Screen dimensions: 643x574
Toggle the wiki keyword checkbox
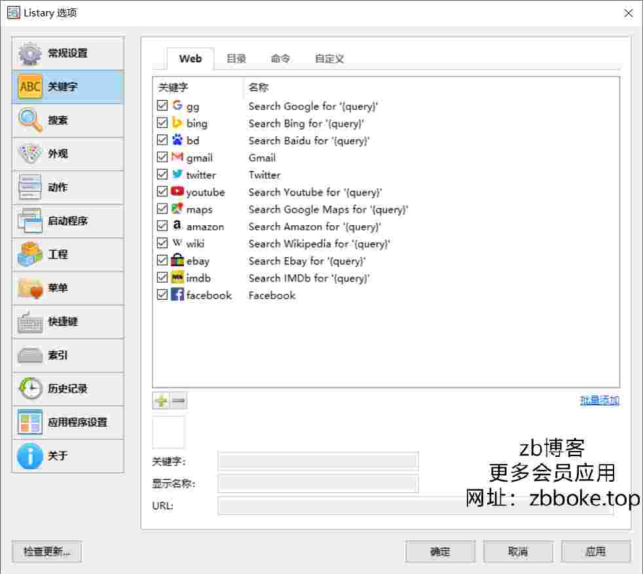tap(162, 243)
